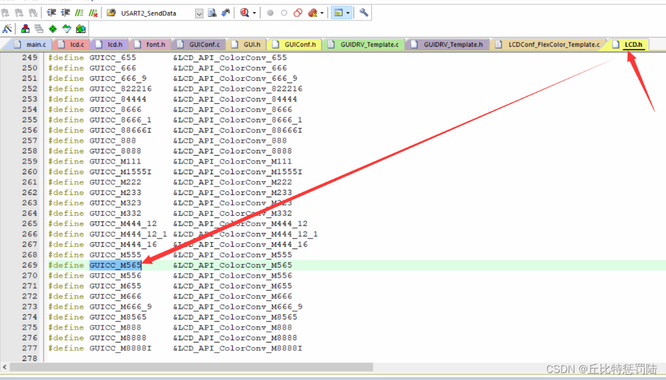Click GUICC_88666I macro name
Viewport: 666px width, 380px height.
click(x=120, y=130)
